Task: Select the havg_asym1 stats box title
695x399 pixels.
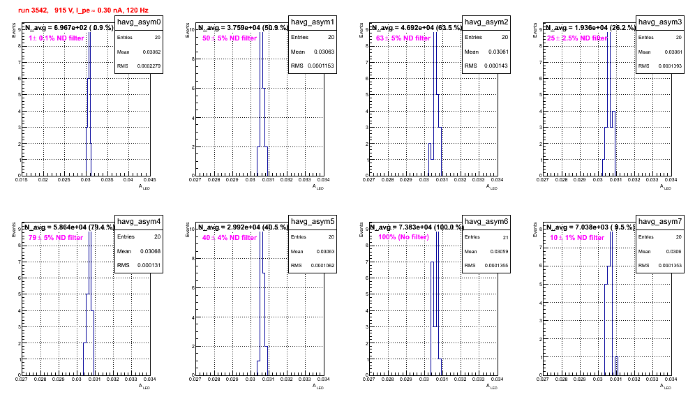Action: tap(313, 22)
